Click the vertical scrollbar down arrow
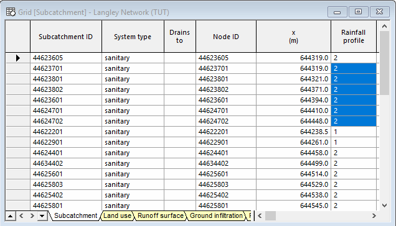 click(384, 206)
